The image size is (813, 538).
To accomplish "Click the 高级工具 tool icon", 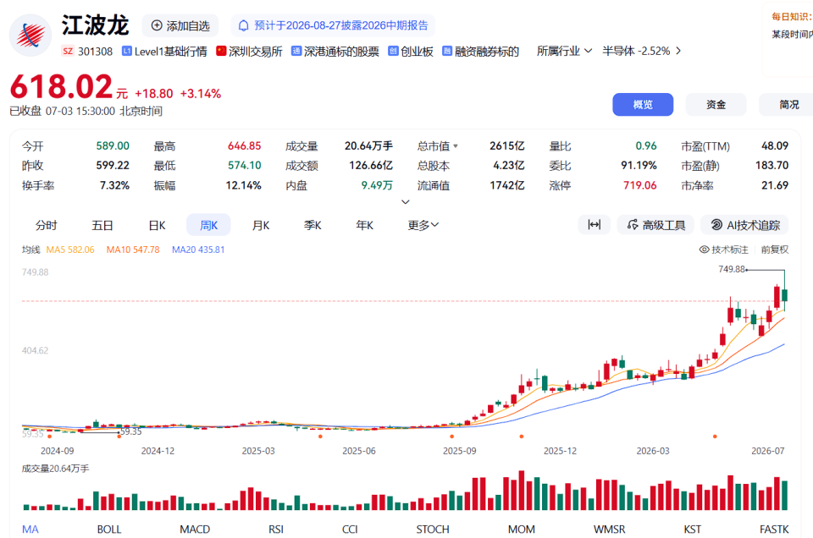I will point(633,225).
